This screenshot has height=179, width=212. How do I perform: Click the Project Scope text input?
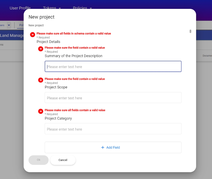click(113, 98)
